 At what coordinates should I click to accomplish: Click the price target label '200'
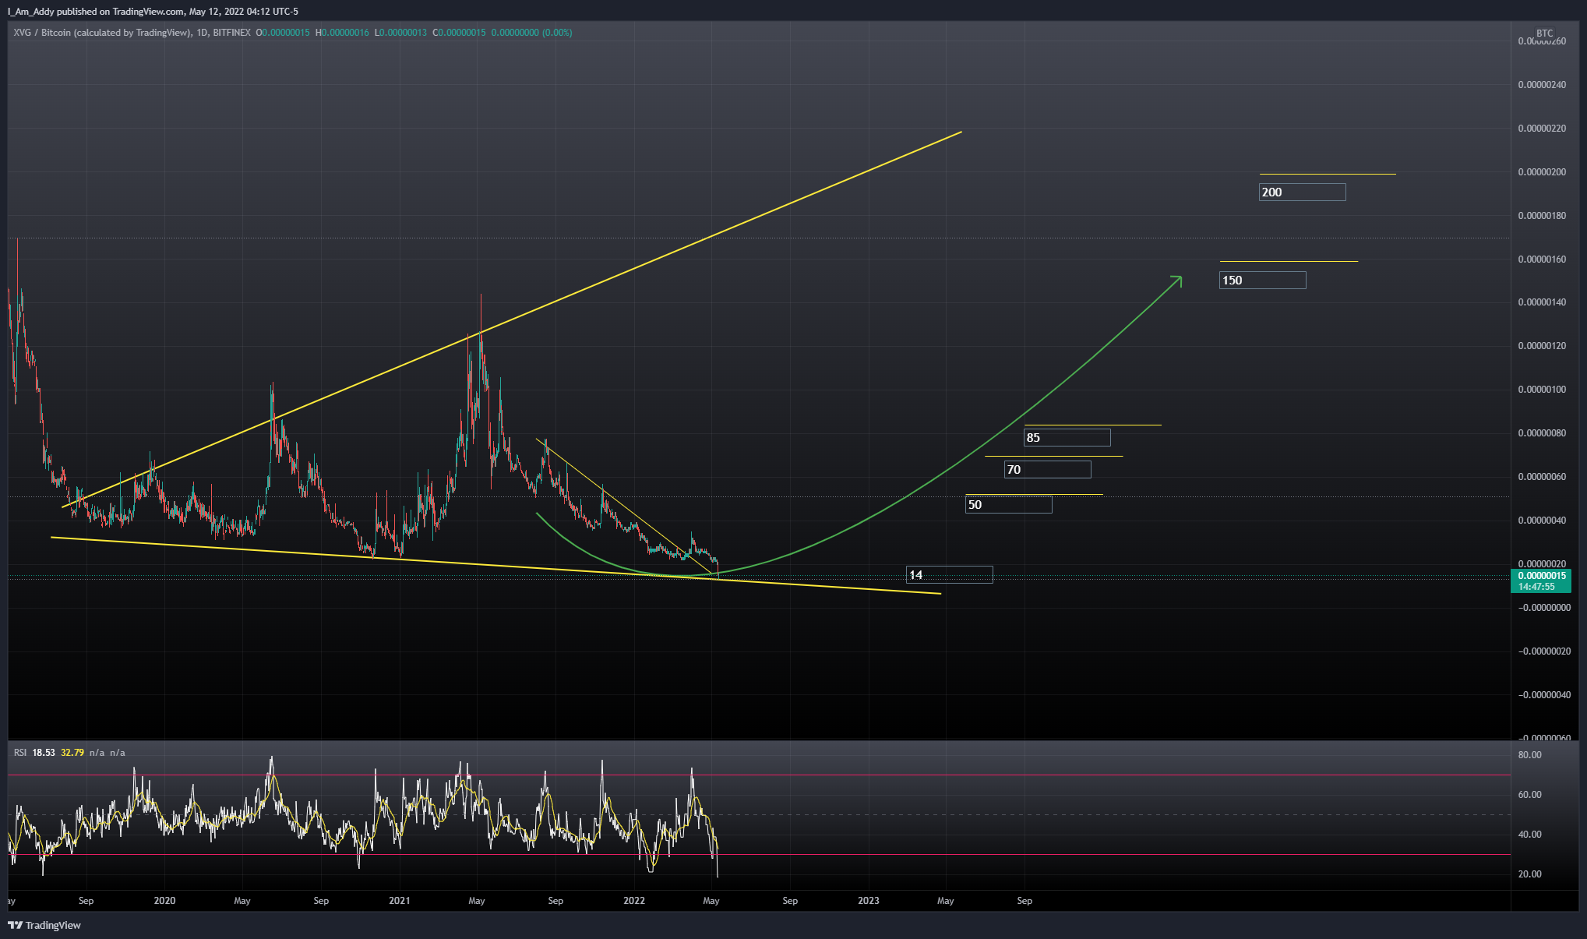tap(1302, 192)
